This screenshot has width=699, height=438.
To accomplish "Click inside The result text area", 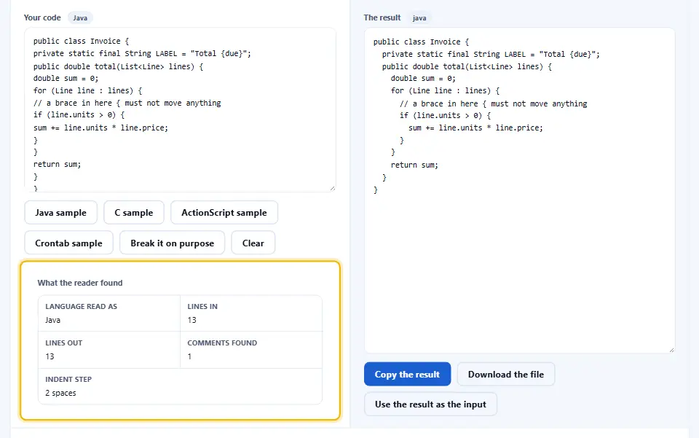I will tap(519, 190).
